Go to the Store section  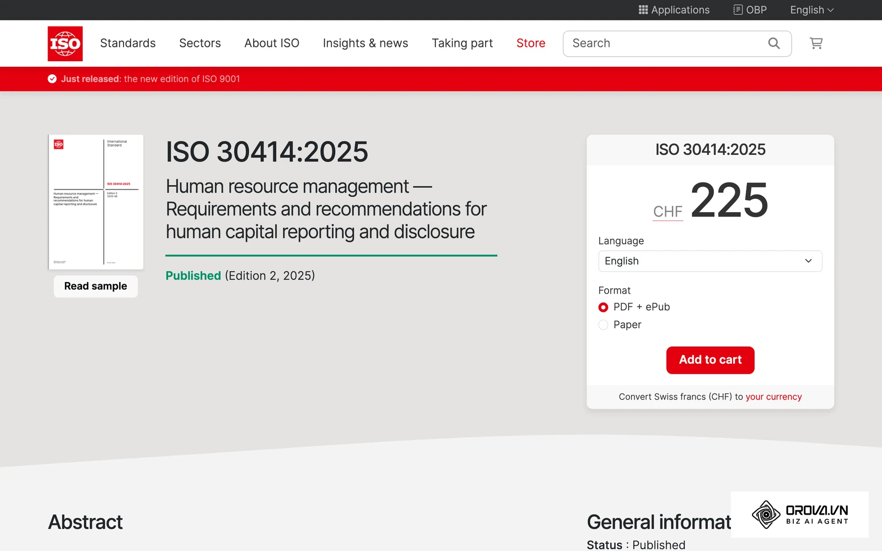(531, 44)
